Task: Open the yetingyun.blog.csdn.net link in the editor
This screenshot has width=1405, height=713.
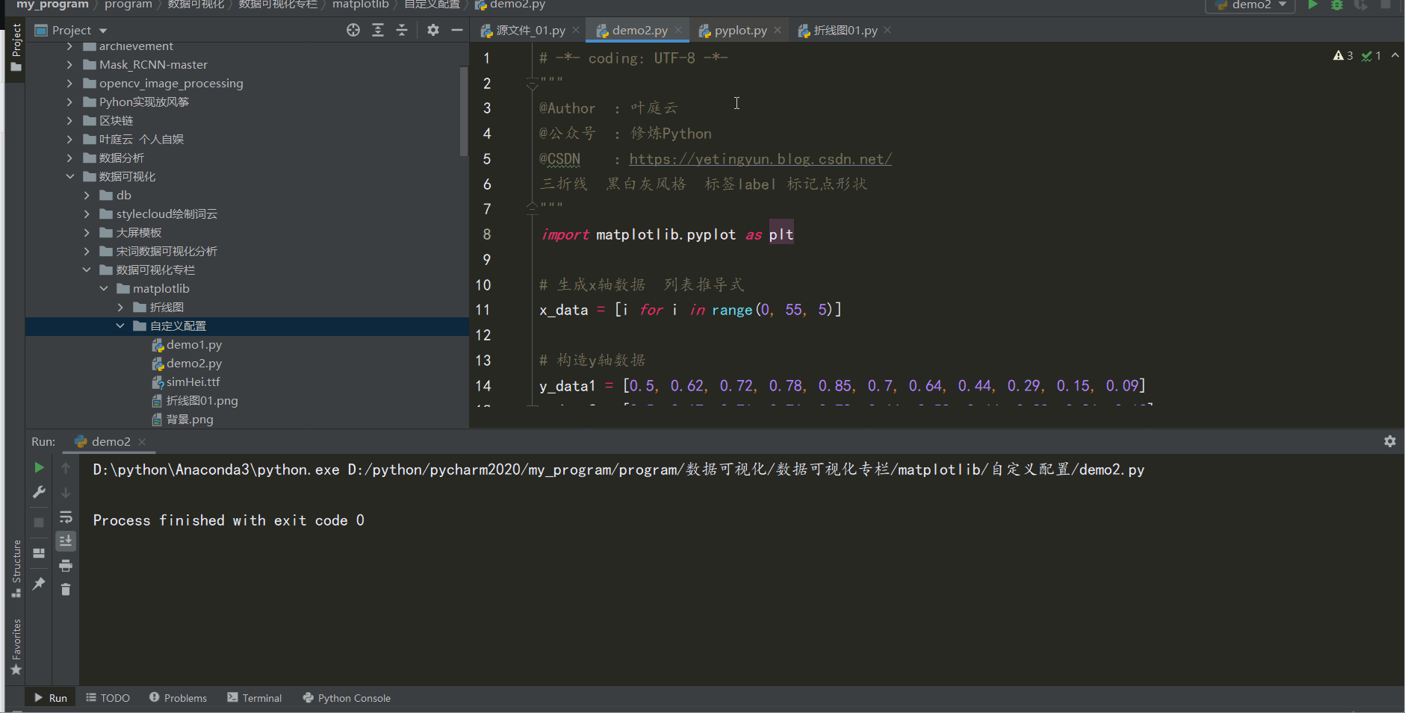Action: click(760, 159)
